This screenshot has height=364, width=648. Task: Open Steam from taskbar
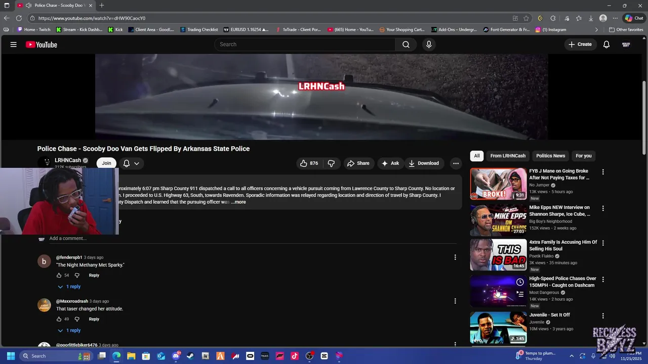click(190, 356)
